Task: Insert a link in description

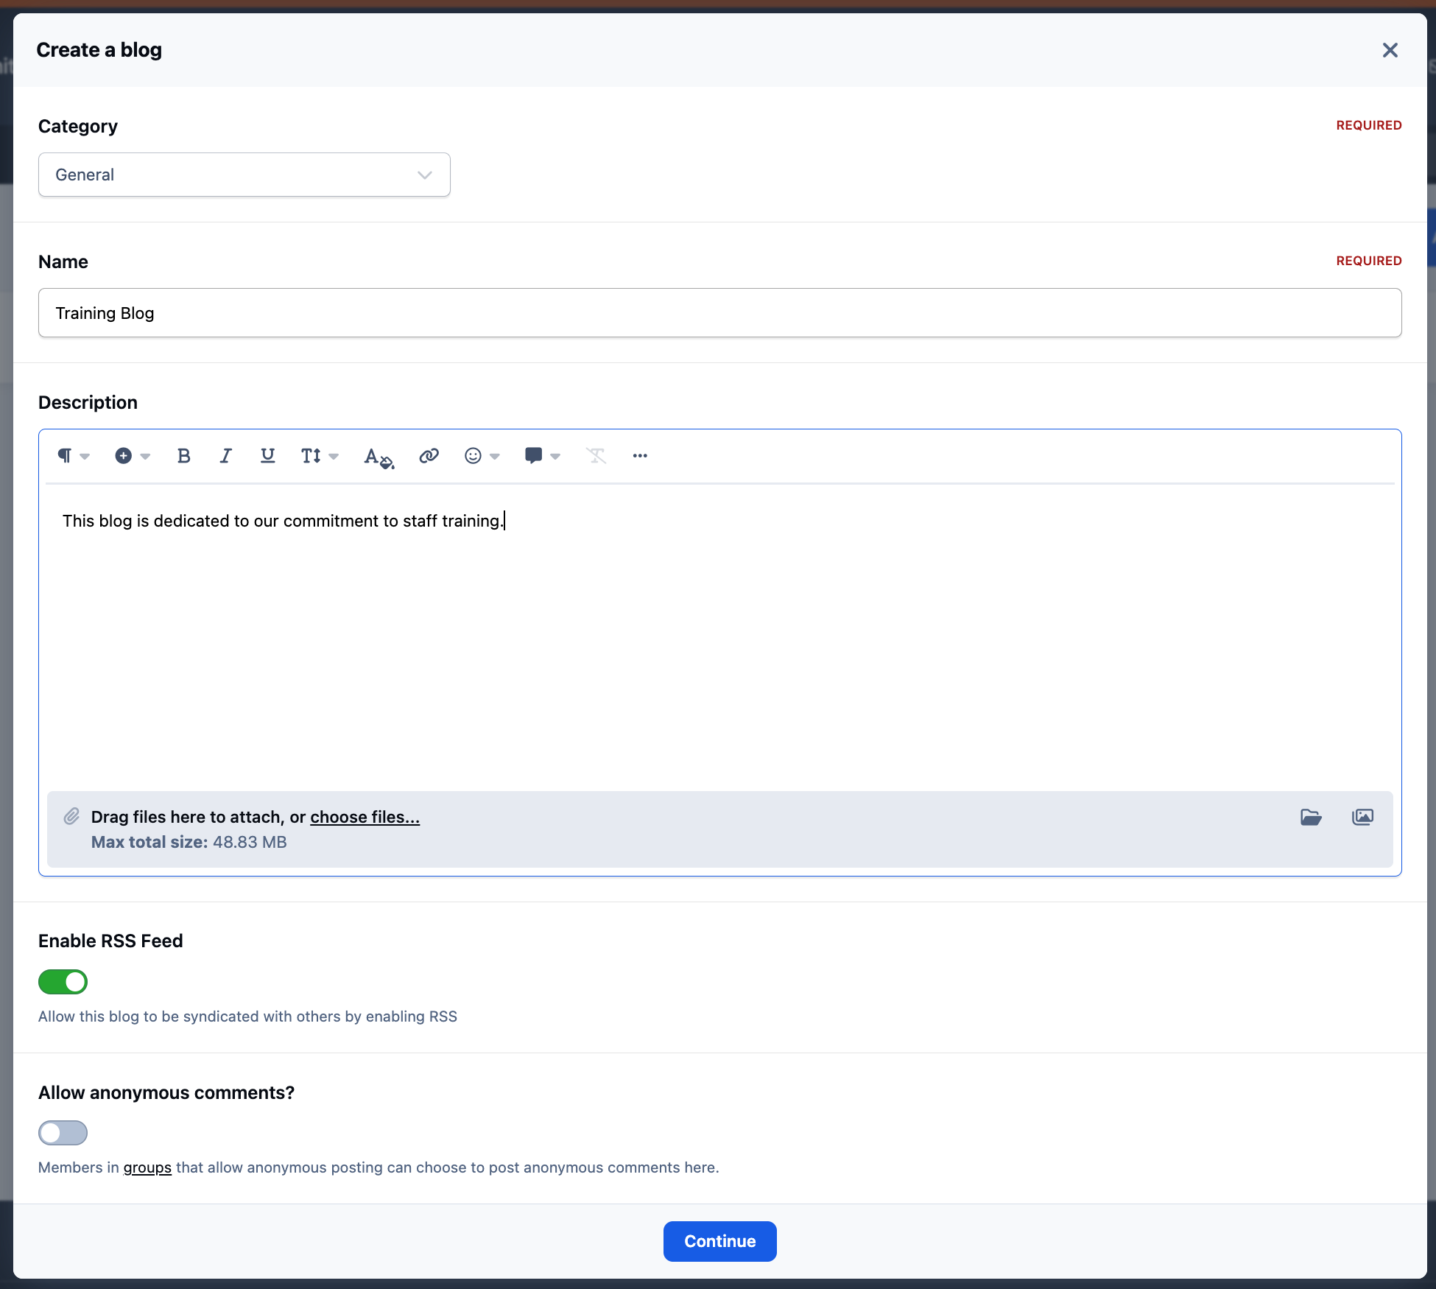Action: coord(429,456)
